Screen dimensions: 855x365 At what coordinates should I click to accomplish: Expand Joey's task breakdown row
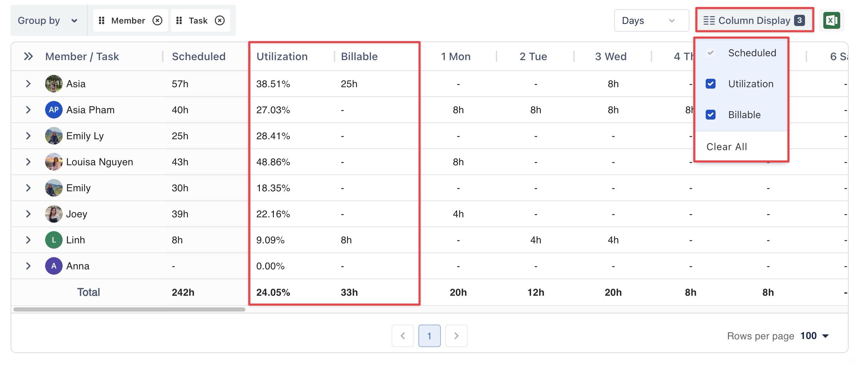point(28,214)
